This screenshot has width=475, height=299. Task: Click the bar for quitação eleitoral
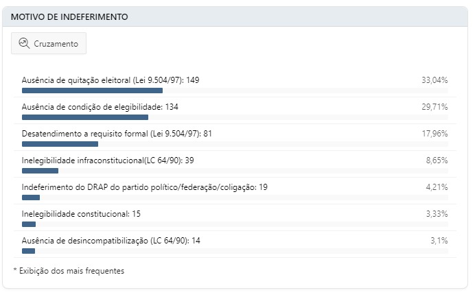92,91
